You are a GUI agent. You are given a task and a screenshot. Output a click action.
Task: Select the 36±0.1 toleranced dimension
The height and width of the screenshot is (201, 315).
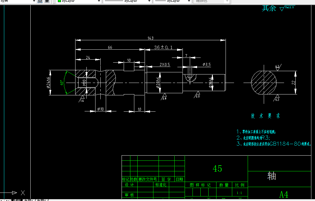pos(163,47)
